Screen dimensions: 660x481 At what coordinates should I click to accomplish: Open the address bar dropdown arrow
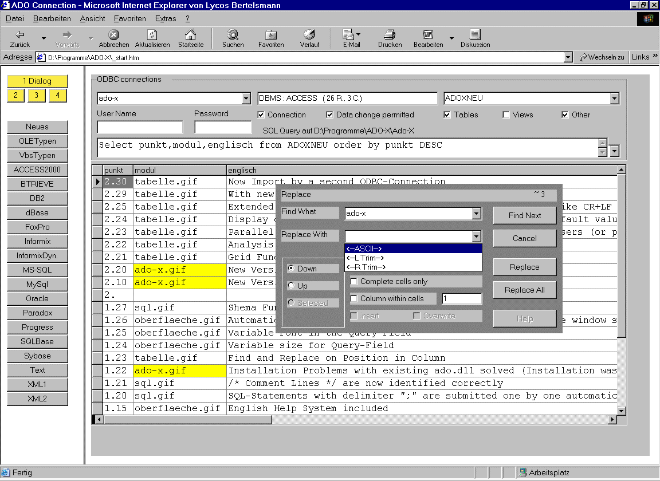tap(568, 57)
